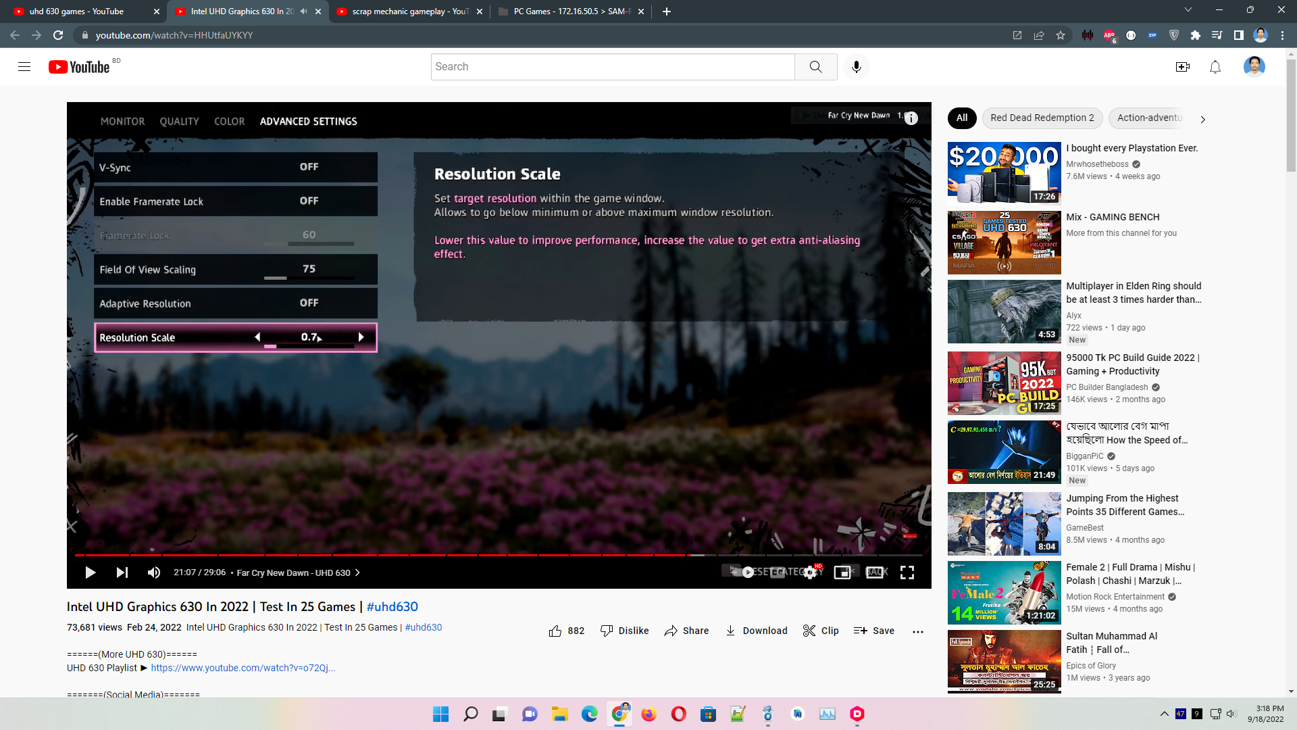Open the YouTube account avatar menu
This screenshot has width=1297, height=730.
coord(1254,67)
